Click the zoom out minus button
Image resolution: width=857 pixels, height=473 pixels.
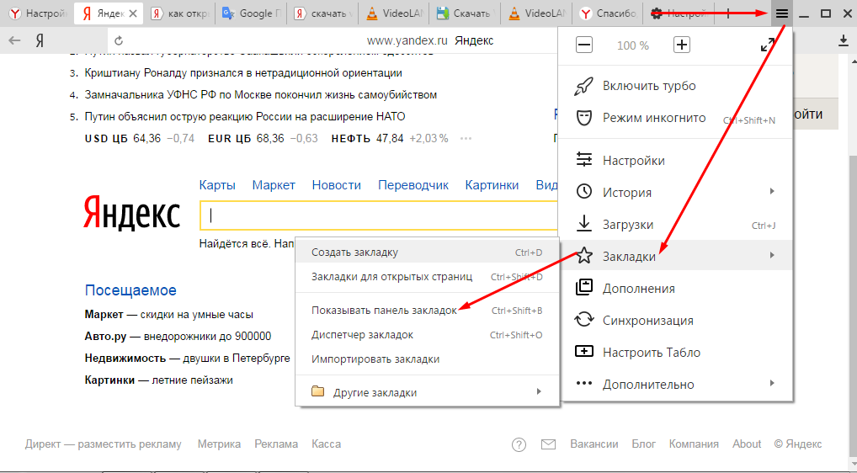583,45
